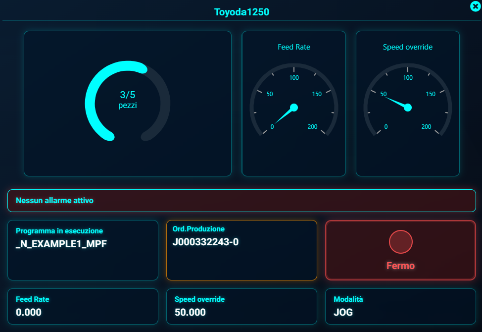Click the 200 mark on Feed Rate gauge
Image resolution: width=482 pixels, height=332 pixels.
coord(313,127)
